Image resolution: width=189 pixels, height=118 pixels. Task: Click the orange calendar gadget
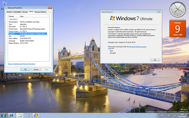(x=178, y=28)
